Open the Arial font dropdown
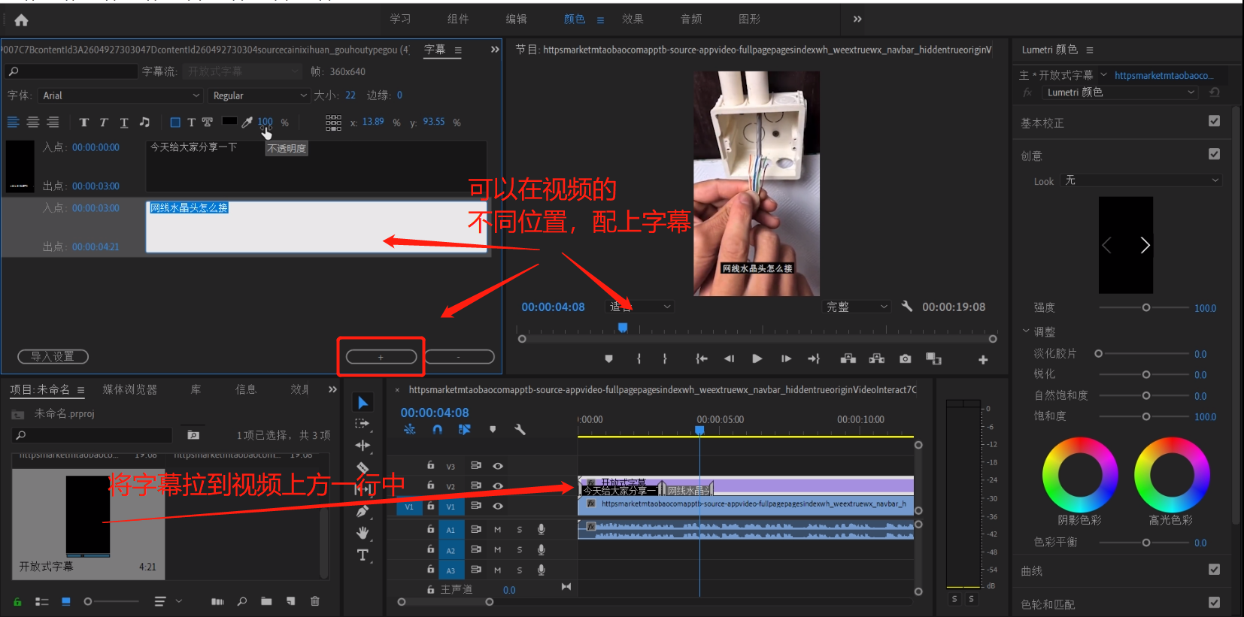The image size is (1244, 617). (x=120, y=95)
